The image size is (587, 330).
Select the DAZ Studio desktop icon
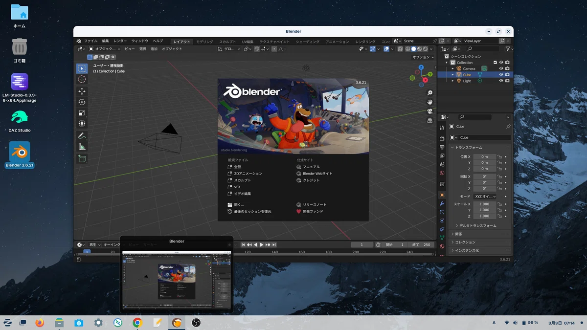pos(20,121)
